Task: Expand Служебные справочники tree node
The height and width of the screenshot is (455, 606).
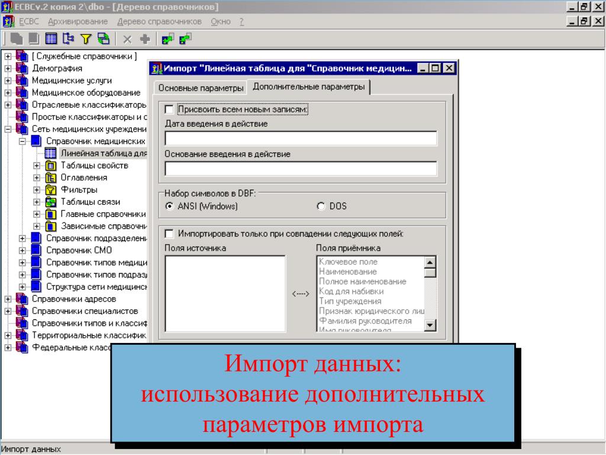Action: tap(8, 56)
